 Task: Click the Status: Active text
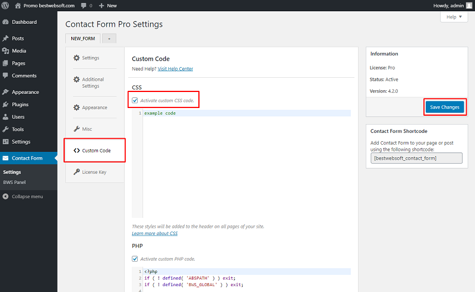(384, 80)
